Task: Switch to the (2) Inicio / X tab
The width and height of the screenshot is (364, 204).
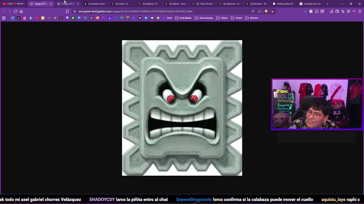Action: click(122, 4)
